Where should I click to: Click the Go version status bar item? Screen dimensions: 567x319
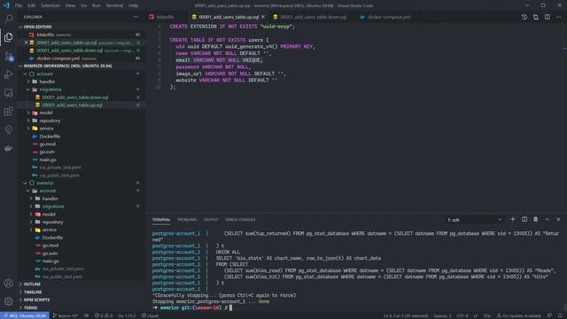pyautogui.click(x=127, y=315)
